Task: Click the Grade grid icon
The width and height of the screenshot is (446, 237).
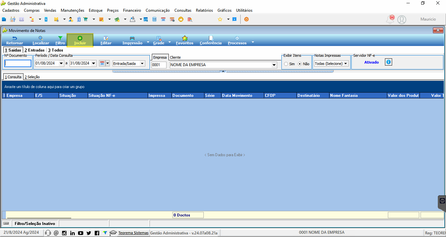Action: (x=159, y=38)
